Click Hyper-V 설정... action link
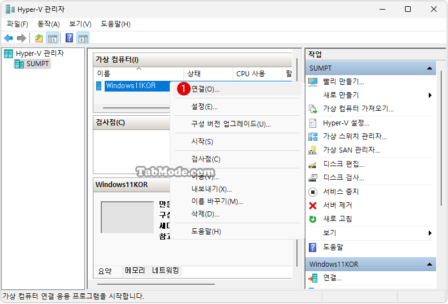The height and width of the screenshot is (304, 448). click(346, 123)
